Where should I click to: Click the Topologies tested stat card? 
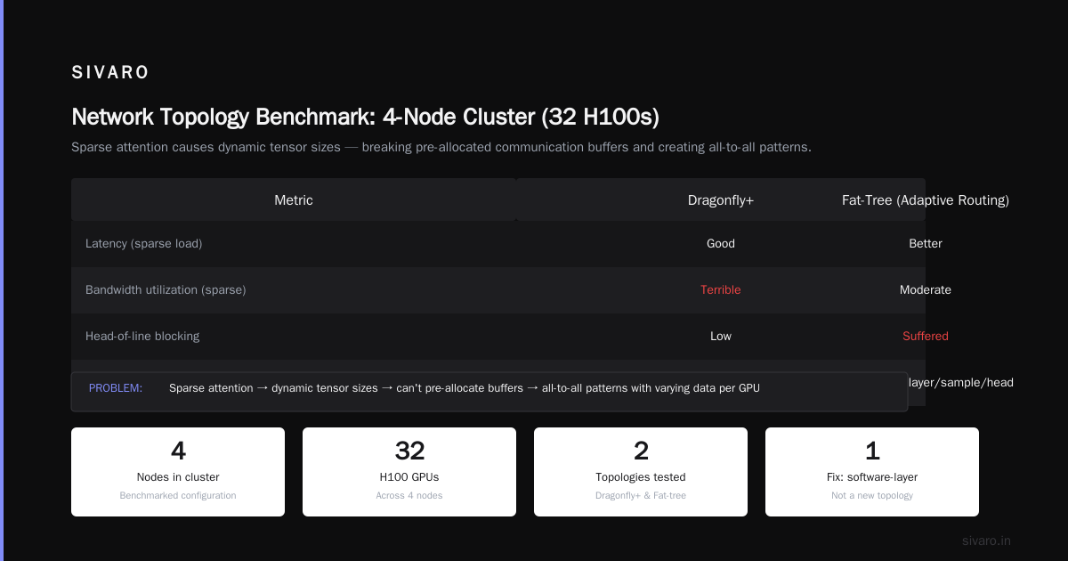(x=641, y=472)
